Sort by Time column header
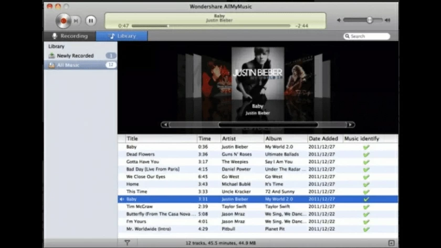 click(x=209, y=138)
